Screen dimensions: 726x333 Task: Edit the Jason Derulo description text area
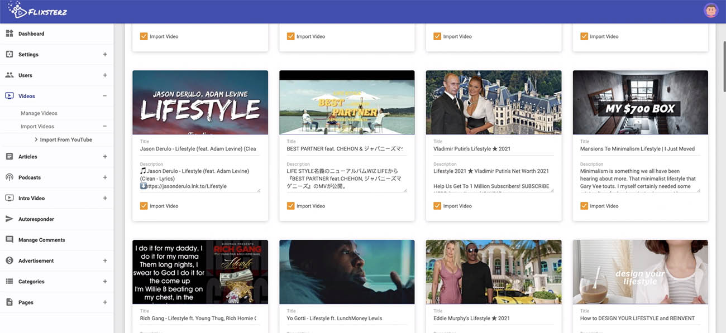point(200,179)
